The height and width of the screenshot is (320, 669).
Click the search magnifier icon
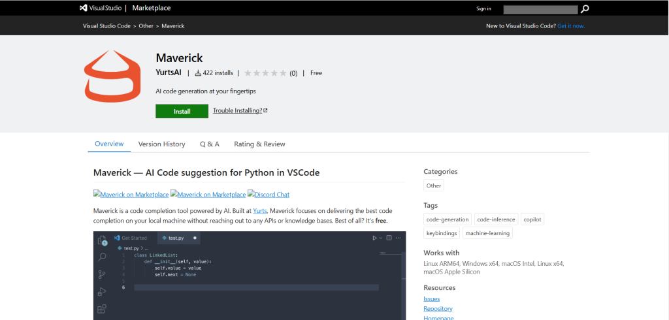click(585, 8)
